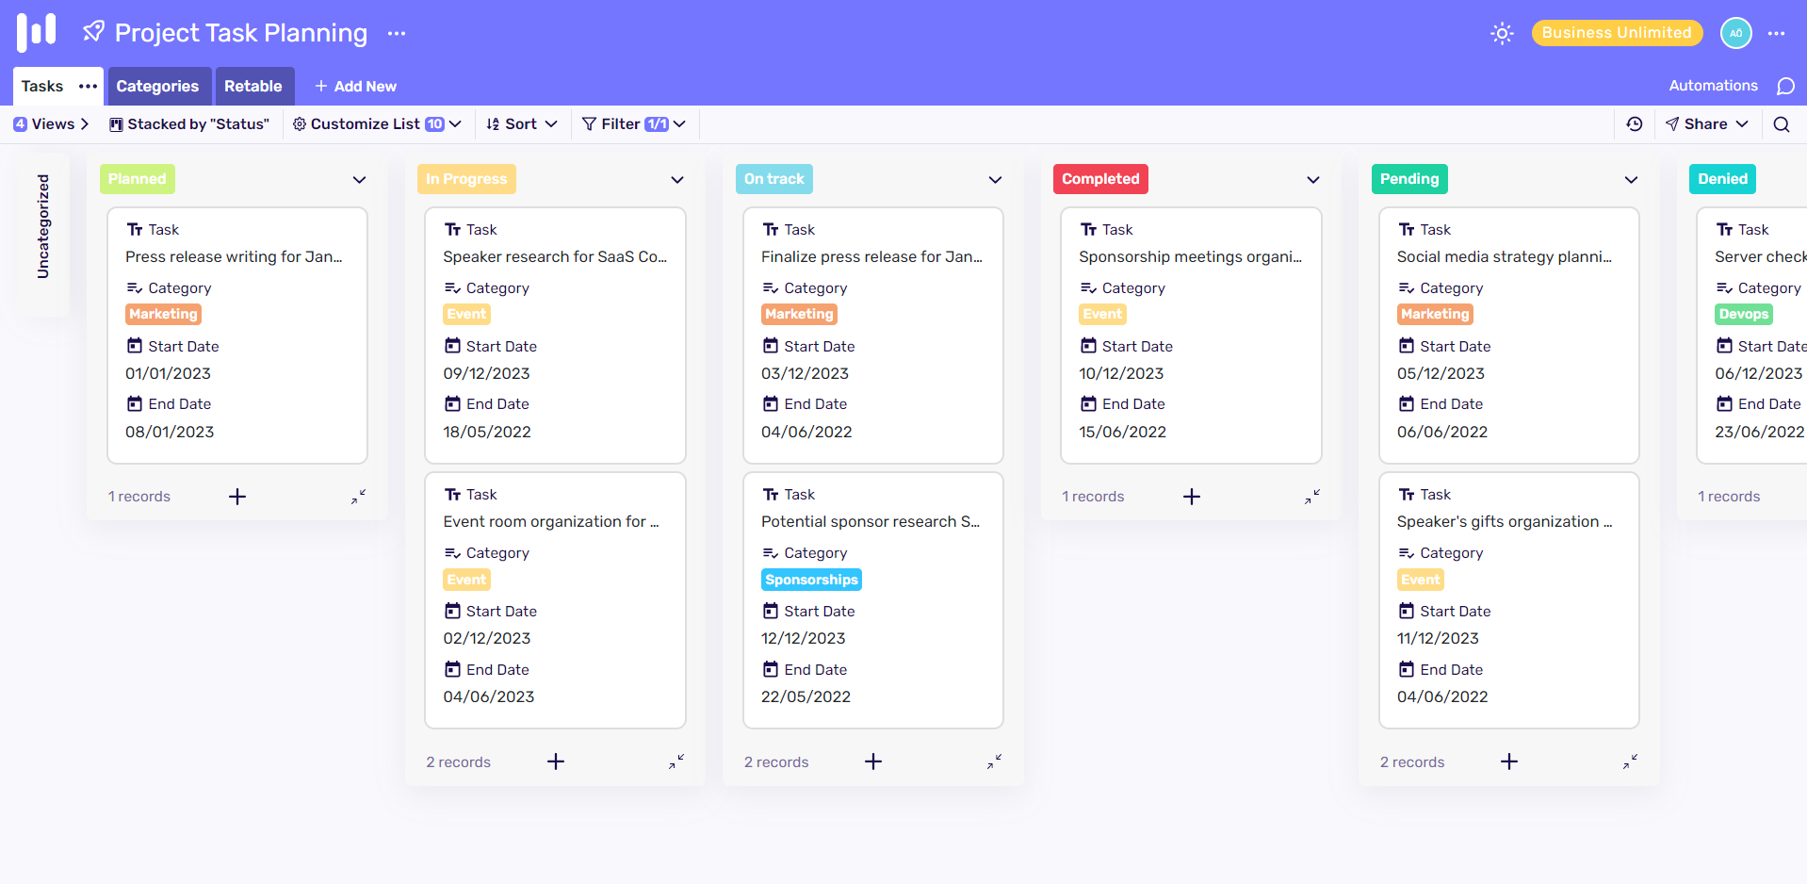The height and width of the screenshot is (884, 1807).
Task: Click the app logo in the header
Action: tap(37, 32)
